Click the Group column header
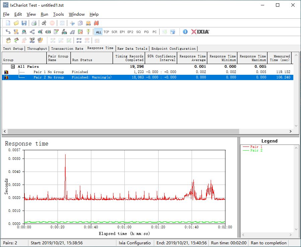 pyautogui.click(x=24, y=58)
